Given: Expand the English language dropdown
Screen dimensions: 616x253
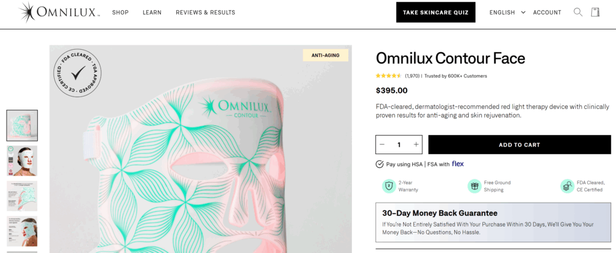Looking at the screenshot, I should click(507, 12).
